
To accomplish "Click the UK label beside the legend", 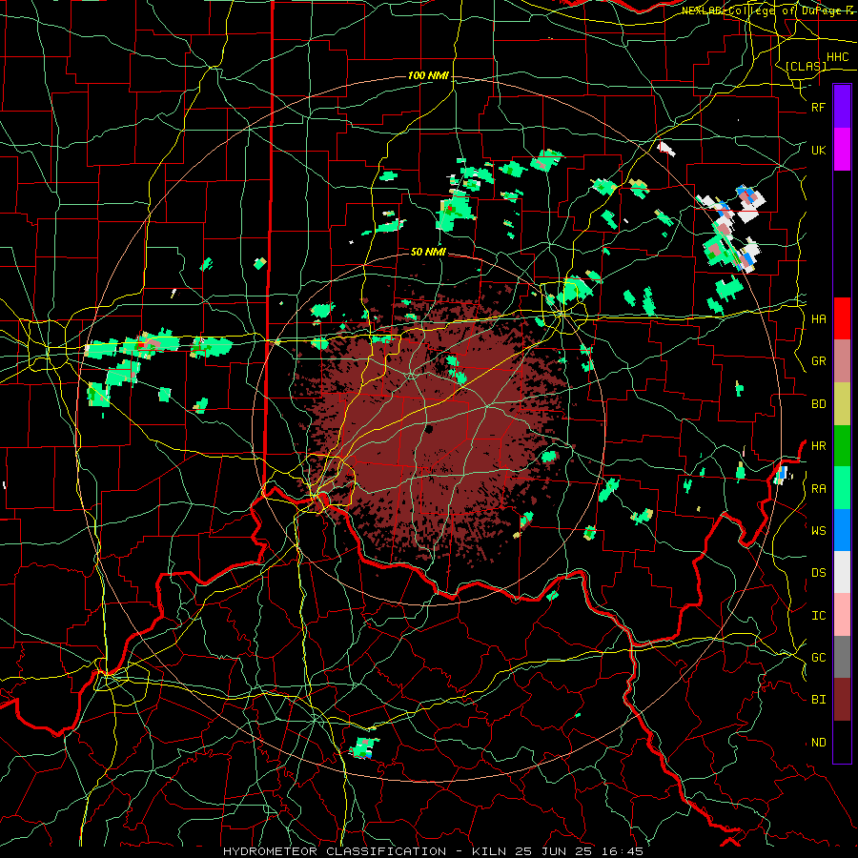I will point(818,150).
